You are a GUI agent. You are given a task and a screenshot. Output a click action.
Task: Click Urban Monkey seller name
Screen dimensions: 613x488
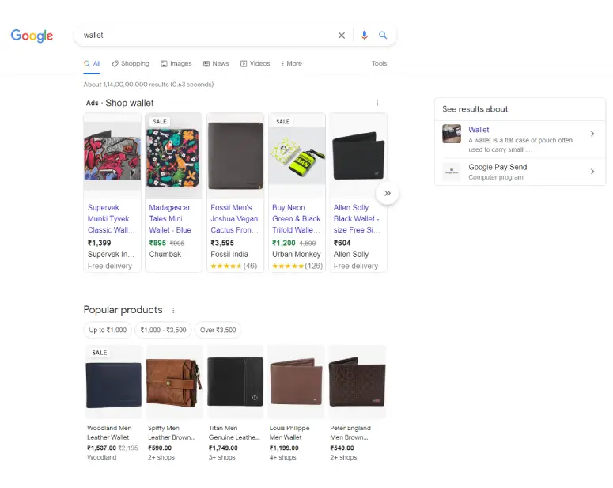(x=297, y=254)
